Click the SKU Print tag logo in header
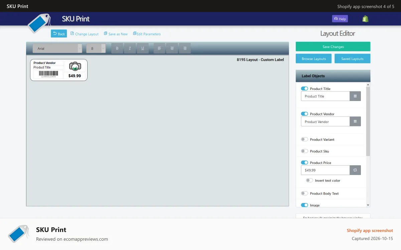Screen dimensions: 401x250 39,23
